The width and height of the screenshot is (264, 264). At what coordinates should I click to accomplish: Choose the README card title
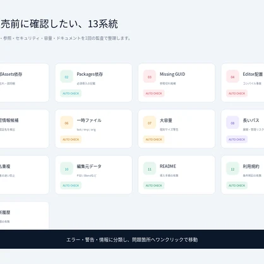168,166
